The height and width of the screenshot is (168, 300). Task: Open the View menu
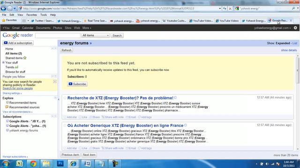coord(20,15)
